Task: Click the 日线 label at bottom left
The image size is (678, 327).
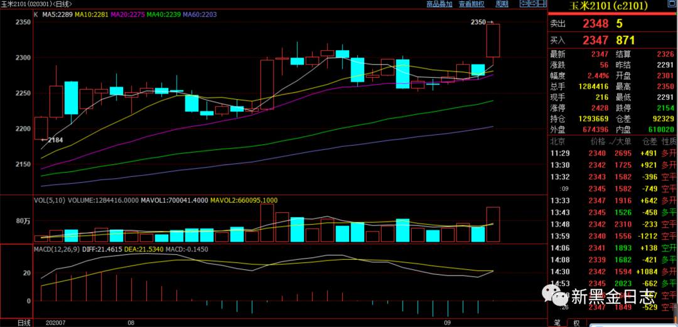Action: [24, 323]
